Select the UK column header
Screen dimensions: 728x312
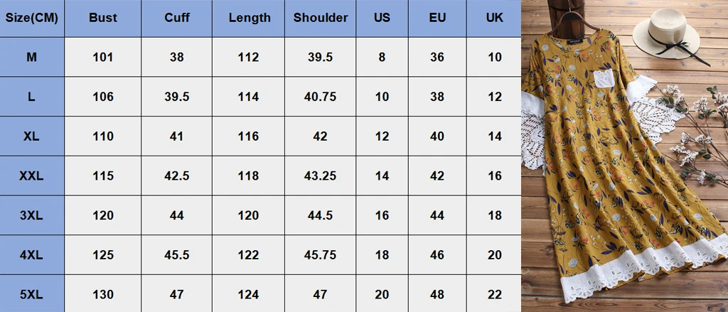click(x=495, y=18)
